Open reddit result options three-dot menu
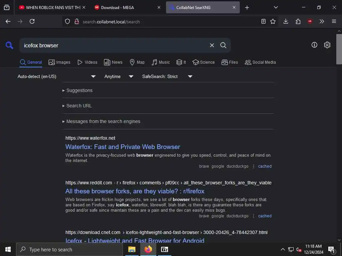This screenshot has height=256, width=342. coord(253,216)
